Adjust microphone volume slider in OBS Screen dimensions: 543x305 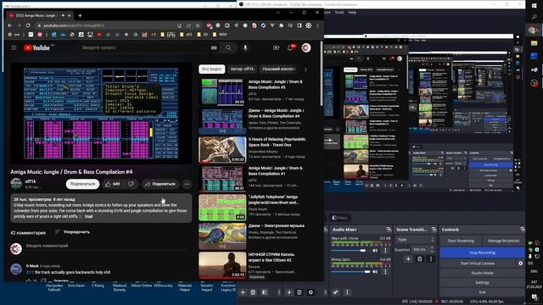pyautogui.click(x=350, y=271)
